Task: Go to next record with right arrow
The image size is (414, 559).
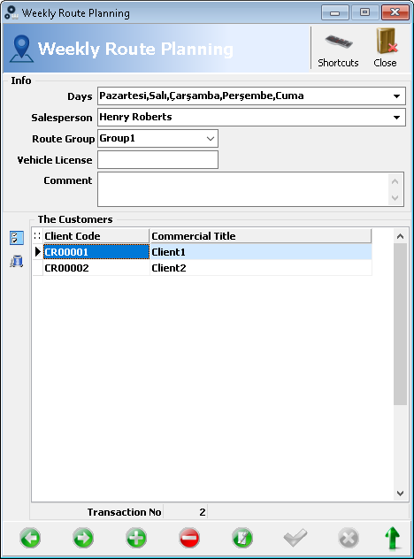Action: click(x=83, y=538)
